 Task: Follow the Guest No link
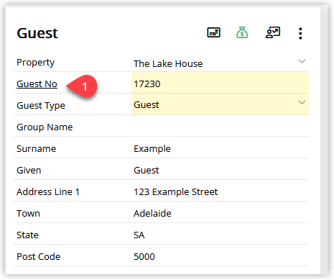point(37,84)
